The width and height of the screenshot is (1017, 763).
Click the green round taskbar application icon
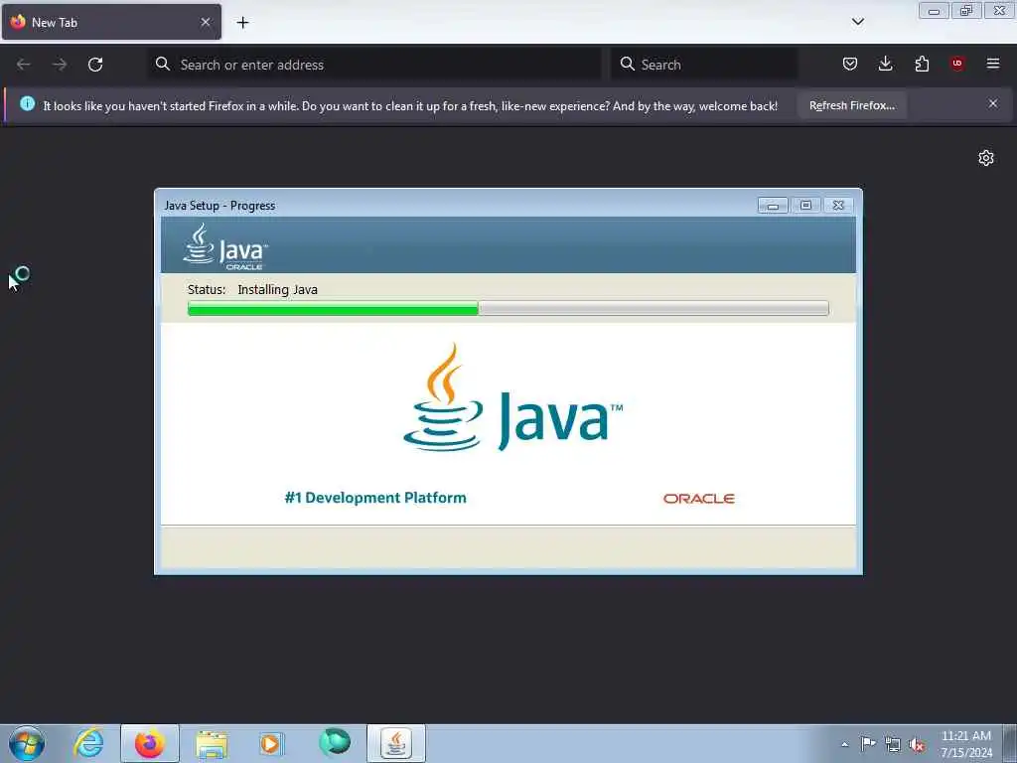click(335, 742)
